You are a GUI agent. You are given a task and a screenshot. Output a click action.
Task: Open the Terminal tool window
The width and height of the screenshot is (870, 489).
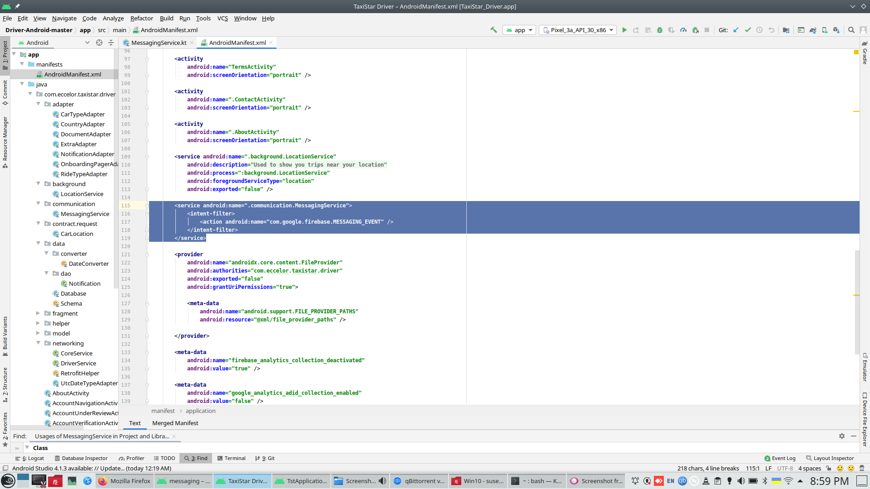click(x=232, y=458)
